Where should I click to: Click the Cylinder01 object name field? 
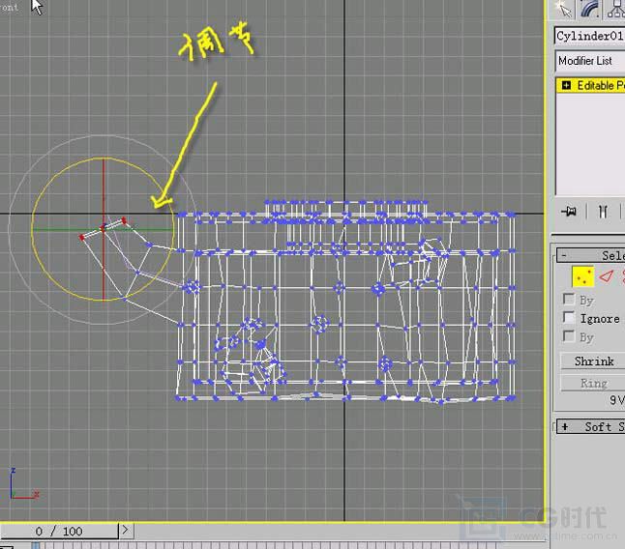(589, 36)
